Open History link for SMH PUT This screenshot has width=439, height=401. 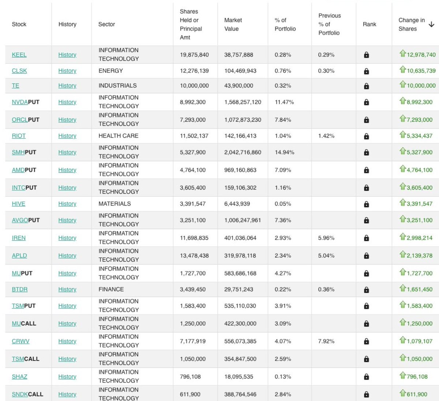click(67, 152)
